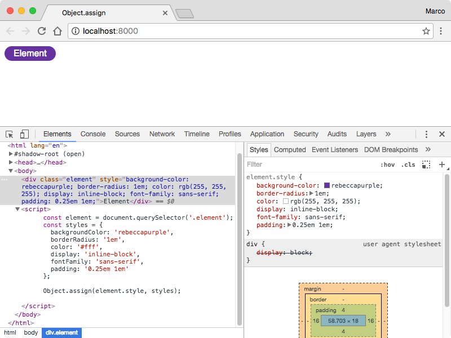Click the font-family: sans-serif property

pos(301,217)
